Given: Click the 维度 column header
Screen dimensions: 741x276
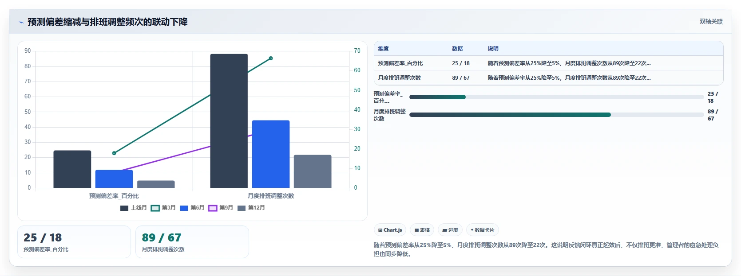Looking at the screenshot, I should [384, 49].
